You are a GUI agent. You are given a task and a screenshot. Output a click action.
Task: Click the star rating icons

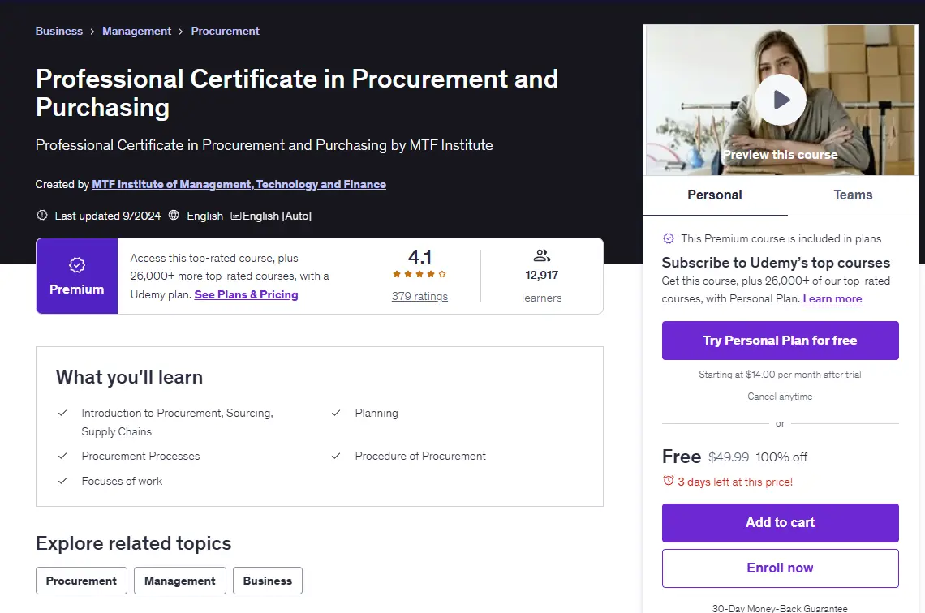419,274
